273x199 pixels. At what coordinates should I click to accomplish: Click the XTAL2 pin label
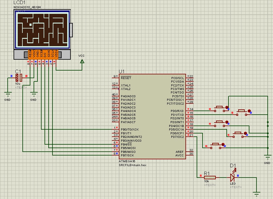pyautogui.click(x=126, y=89)
